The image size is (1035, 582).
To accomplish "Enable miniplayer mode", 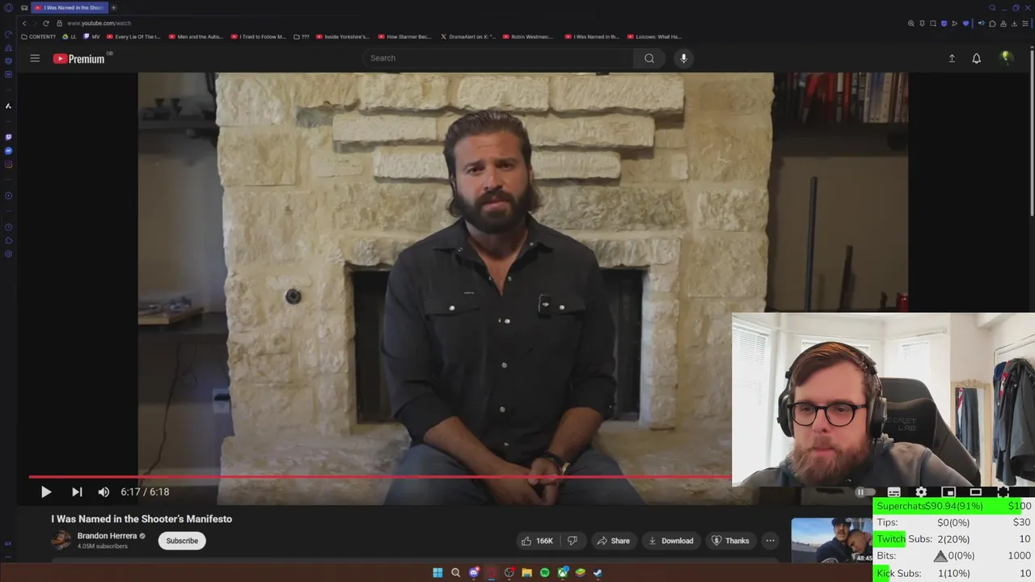I will tap(948, 491).
